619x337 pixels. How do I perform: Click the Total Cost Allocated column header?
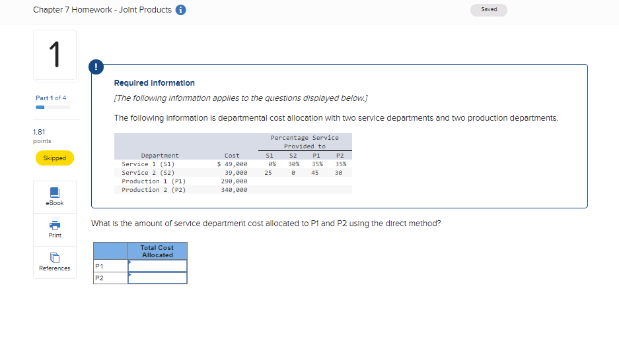pos(157,251)
